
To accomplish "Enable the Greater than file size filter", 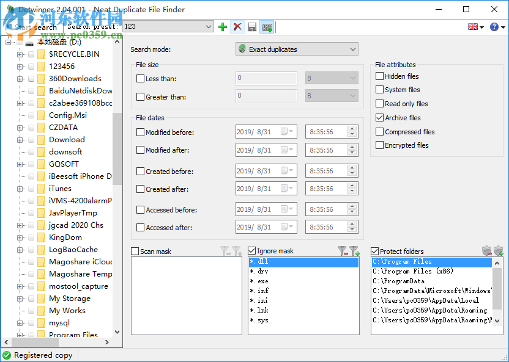I will [140, 97].
